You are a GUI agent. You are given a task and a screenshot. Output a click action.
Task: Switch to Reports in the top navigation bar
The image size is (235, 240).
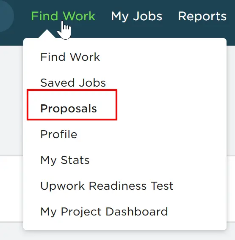202,16
